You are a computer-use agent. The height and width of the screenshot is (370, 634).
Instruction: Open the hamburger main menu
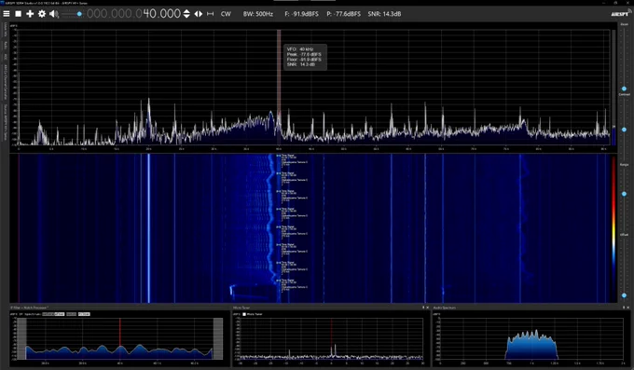7,14
